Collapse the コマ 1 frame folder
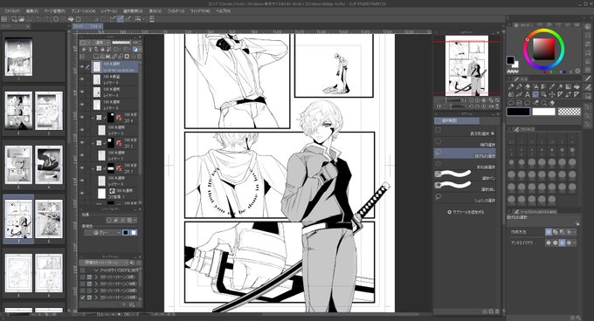 [93, 168]
